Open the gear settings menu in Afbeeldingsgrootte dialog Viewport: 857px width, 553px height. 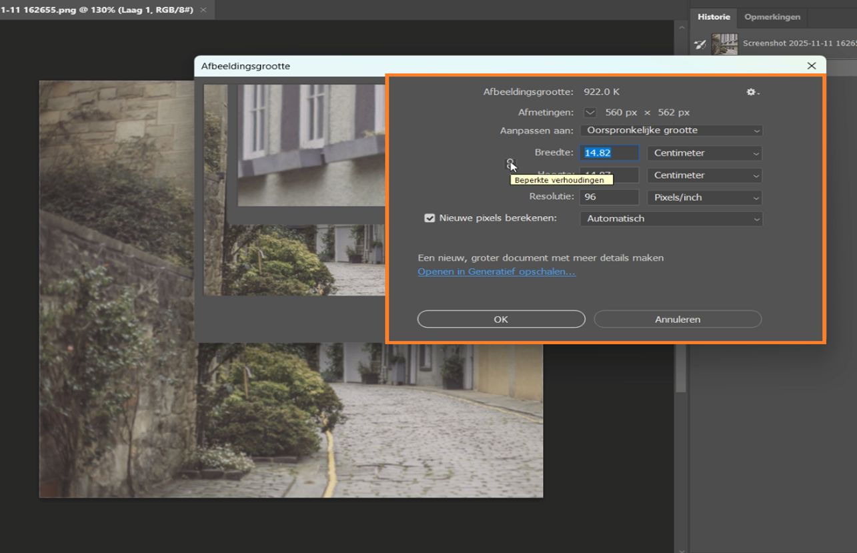tap(752, 92)
